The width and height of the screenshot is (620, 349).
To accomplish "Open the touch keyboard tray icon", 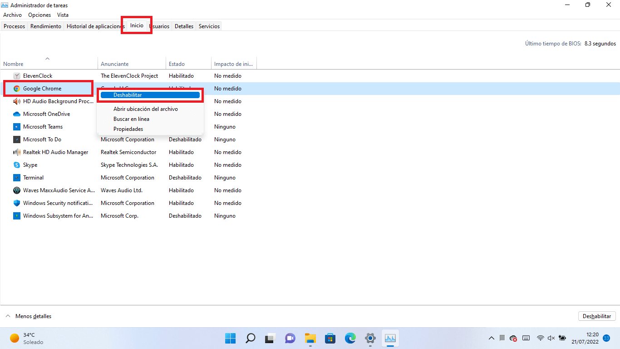I will pos(526,338).
